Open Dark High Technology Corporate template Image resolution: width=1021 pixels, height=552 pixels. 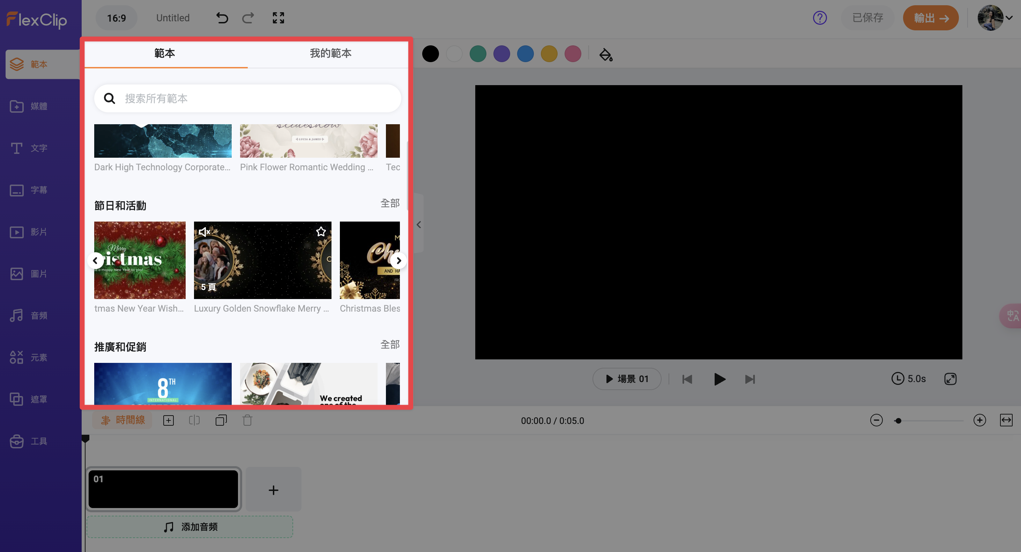coord(163,141)
